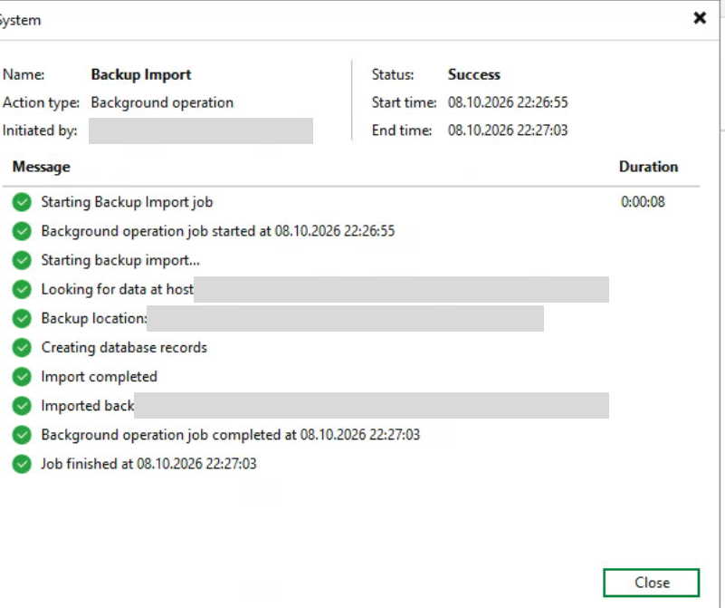The image size is (725, 608).
Task: Click the 'Status:' label
Action: pos(393,74)
